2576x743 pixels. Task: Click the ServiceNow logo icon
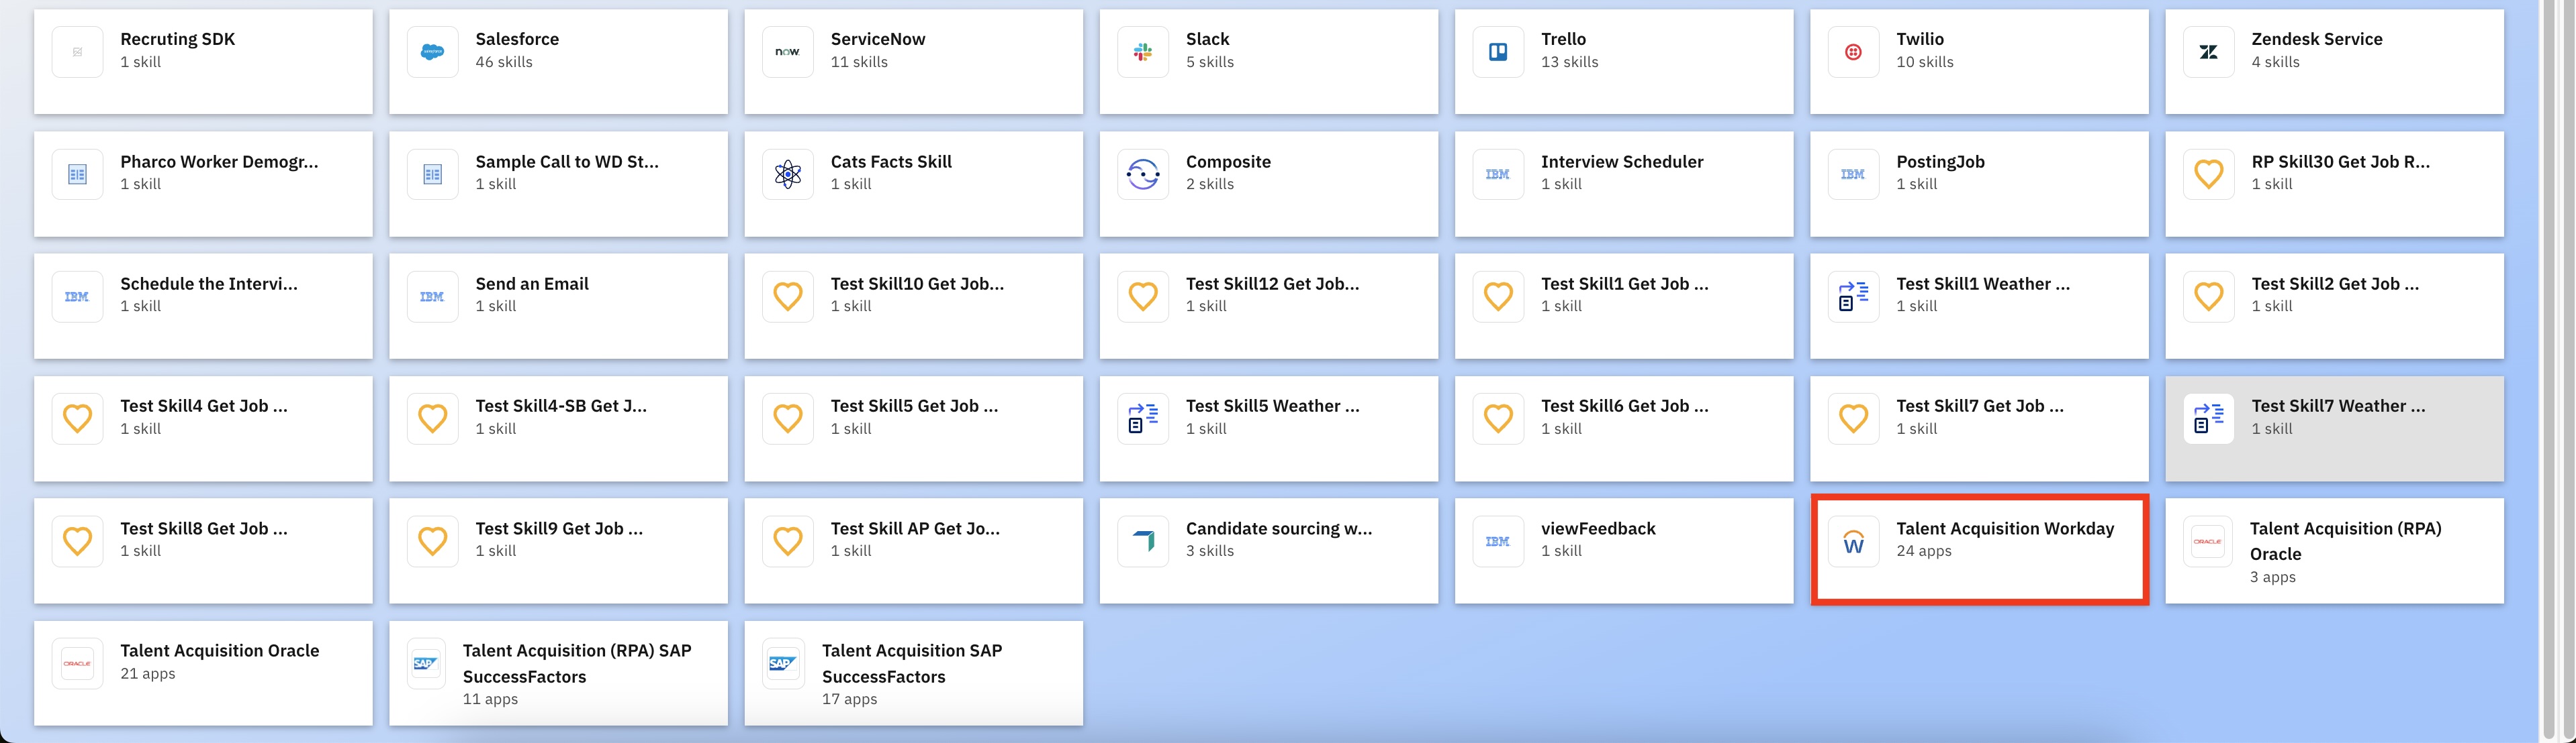click(x=787, y=52)
